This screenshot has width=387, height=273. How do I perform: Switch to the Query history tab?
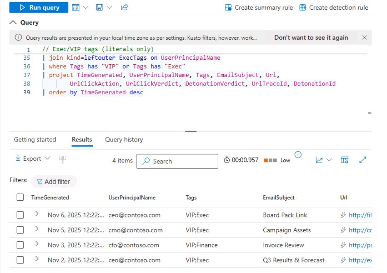(x=124, y=140)
